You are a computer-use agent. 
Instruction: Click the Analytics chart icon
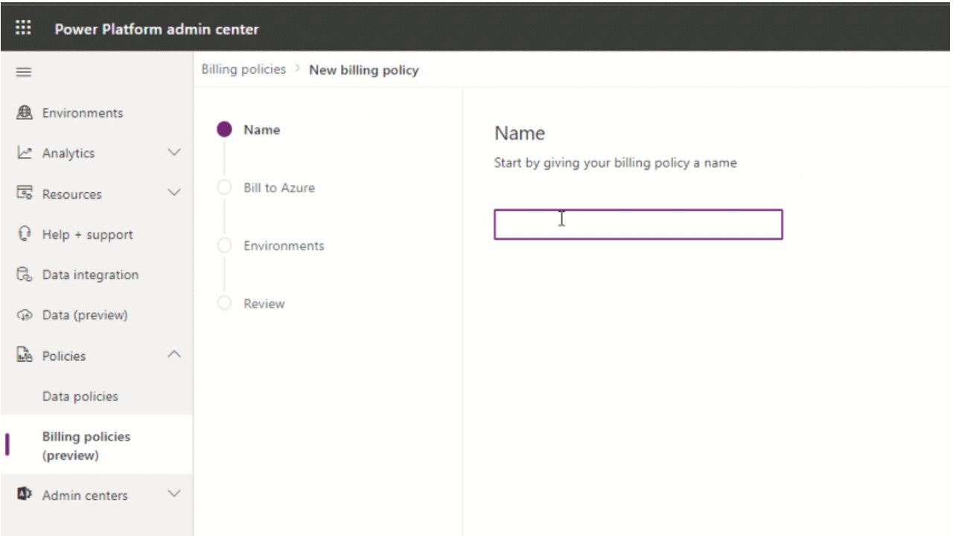click(25, 153)
